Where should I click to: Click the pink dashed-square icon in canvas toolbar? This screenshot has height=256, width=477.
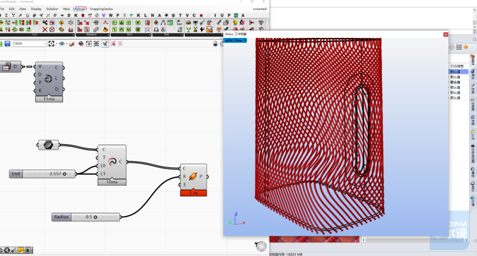click(x=121, y=44)
